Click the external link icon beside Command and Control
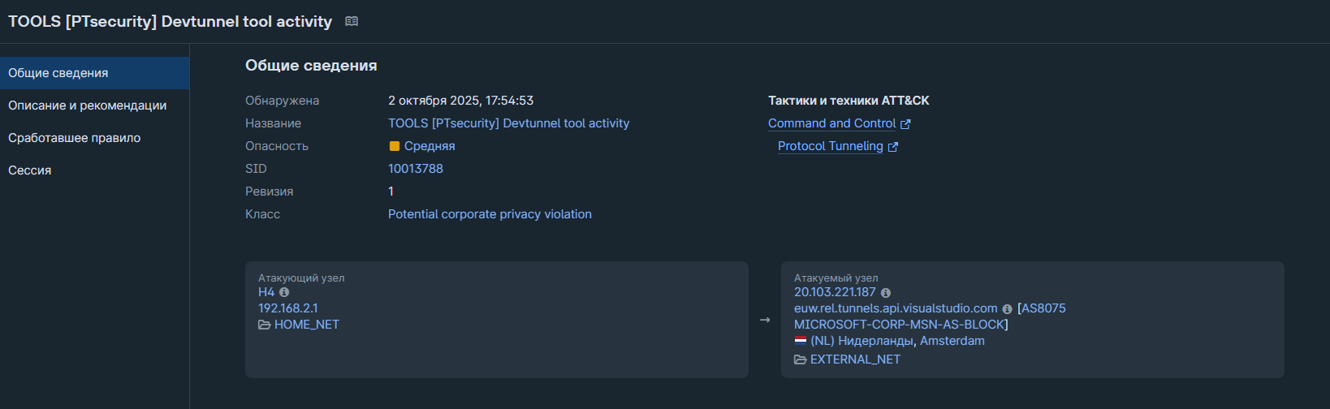The height and width of the screenshot is (409, 1330). pos(906,124)
